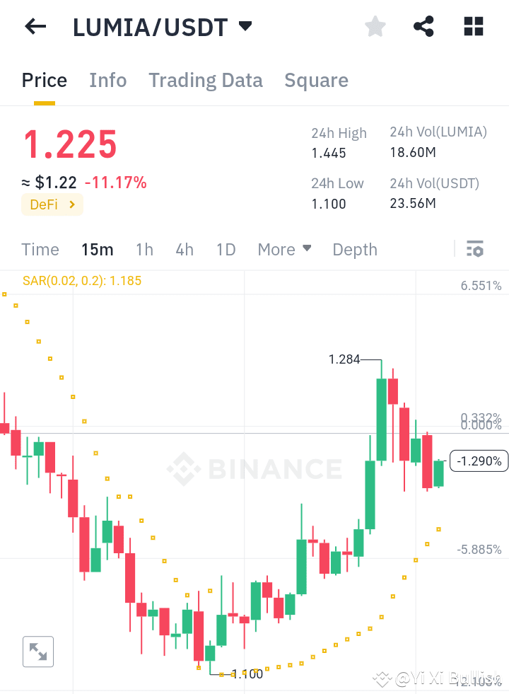Open the Depth view

[x=354, y=249]
